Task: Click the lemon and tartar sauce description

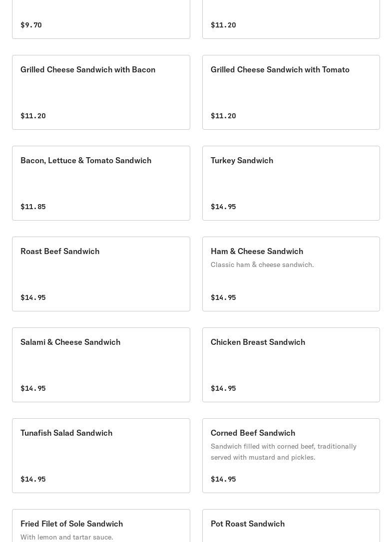Action: [67, 537]
